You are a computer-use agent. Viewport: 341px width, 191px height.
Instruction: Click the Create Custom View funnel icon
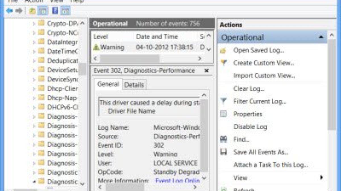[224, 63]
